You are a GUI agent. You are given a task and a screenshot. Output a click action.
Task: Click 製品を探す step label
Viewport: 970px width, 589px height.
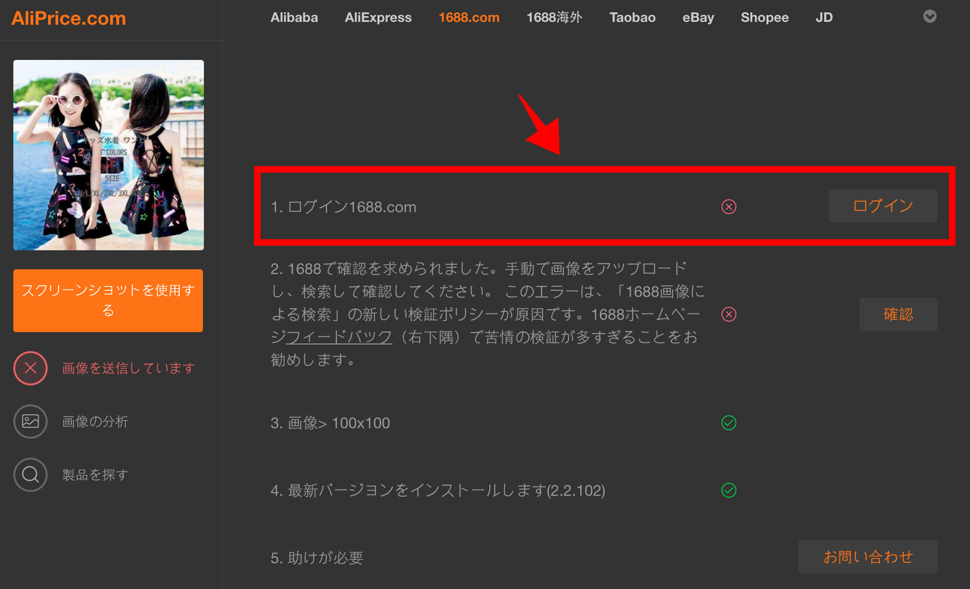pos(95,475)
